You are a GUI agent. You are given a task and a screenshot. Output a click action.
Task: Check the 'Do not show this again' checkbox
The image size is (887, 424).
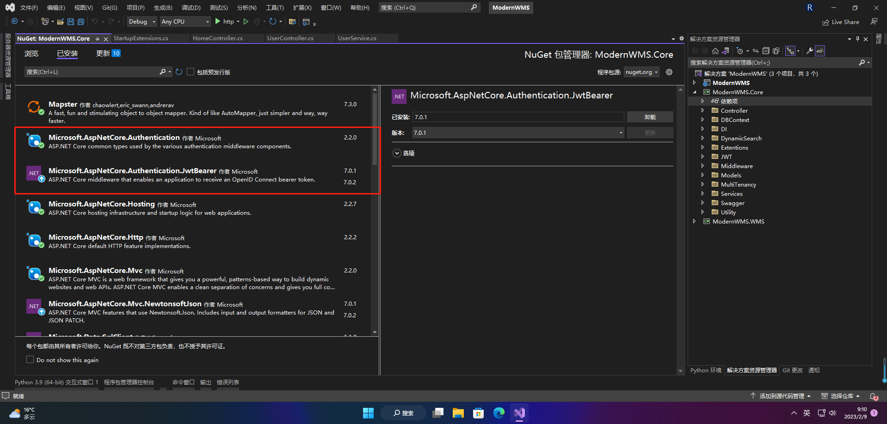(30, 359)
